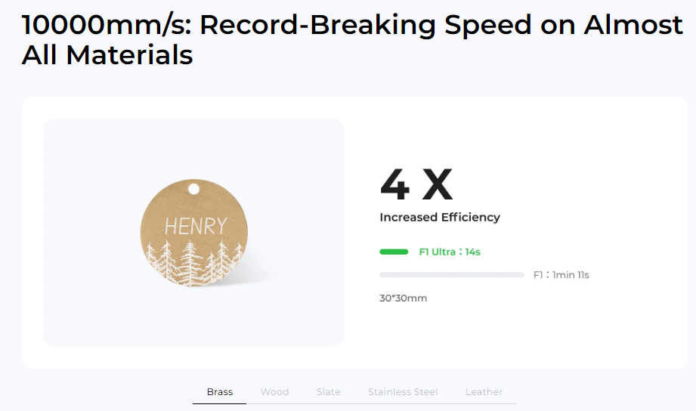Click the 4 X efficiency figure
This screenshot has height=411, width=696.
[x=416, y=184]
